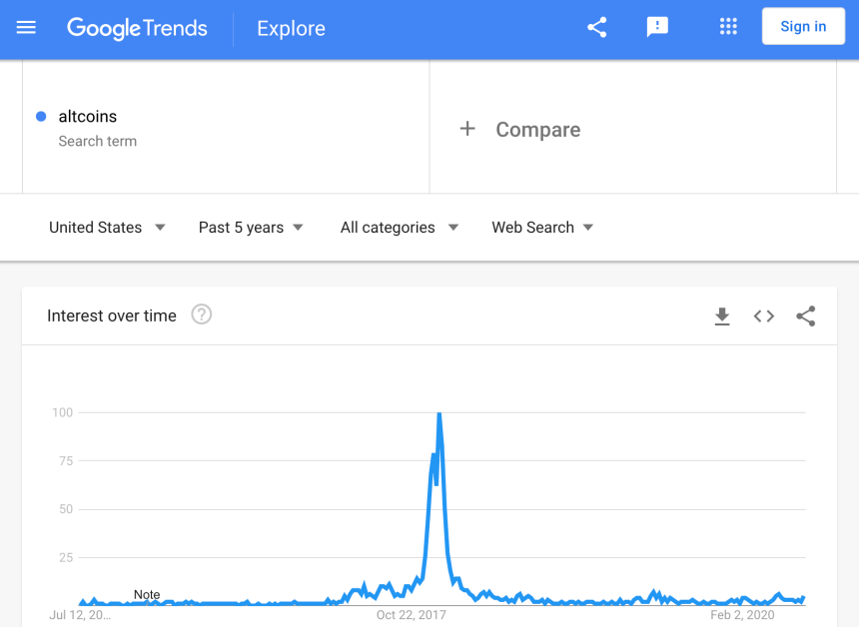Click the Note marker on the chart
This screenshot has height=627, width=859.
point(147,594)
